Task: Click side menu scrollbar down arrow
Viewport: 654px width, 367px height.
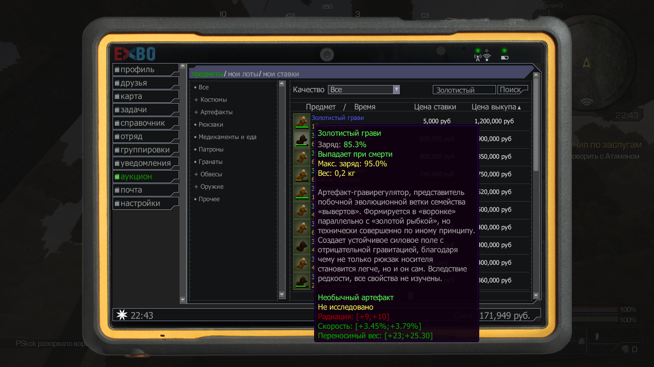Action: [x=182, y=300]
